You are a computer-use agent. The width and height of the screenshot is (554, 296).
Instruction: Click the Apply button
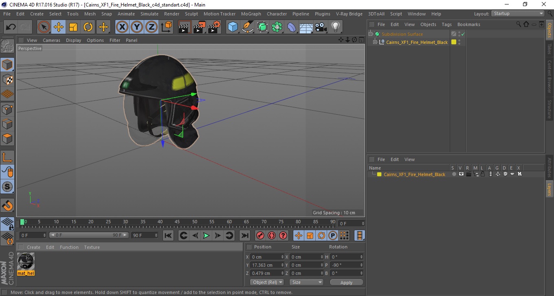point(346,282)
